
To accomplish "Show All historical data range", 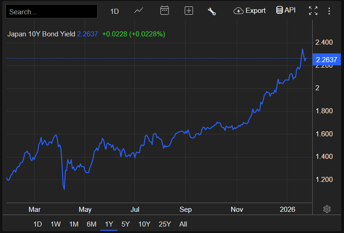I will click(x=183, y=224).
